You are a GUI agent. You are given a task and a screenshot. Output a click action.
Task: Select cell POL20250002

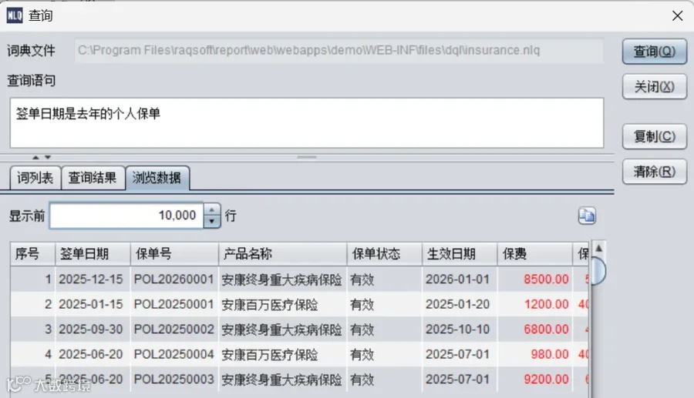[174, 329]
